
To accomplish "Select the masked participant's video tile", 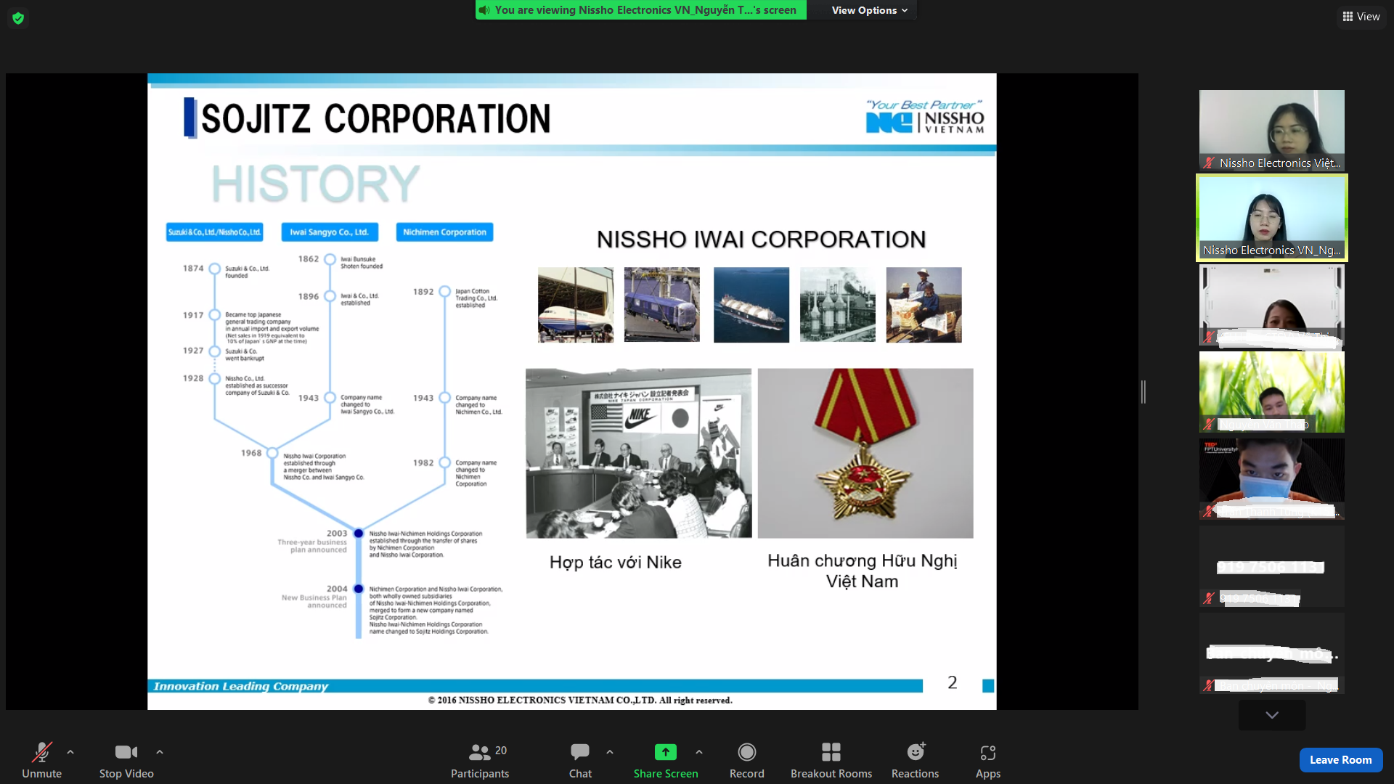I will click(1272, 479).
